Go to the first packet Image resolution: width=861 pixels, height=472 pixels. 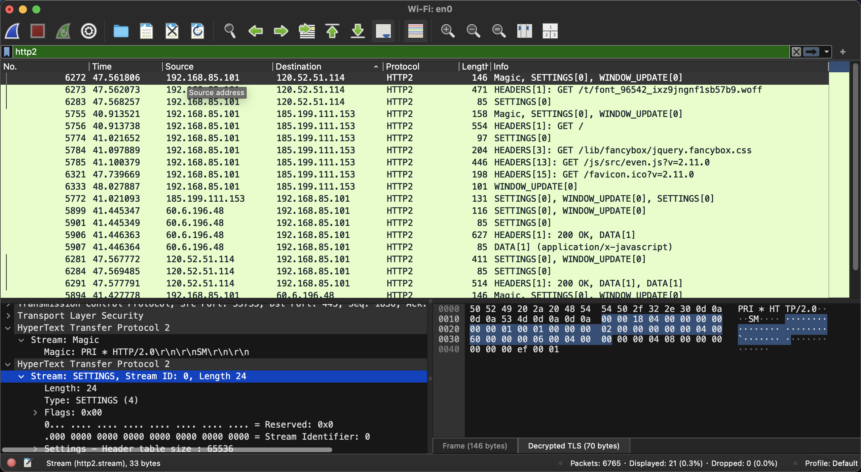(332, 31)
